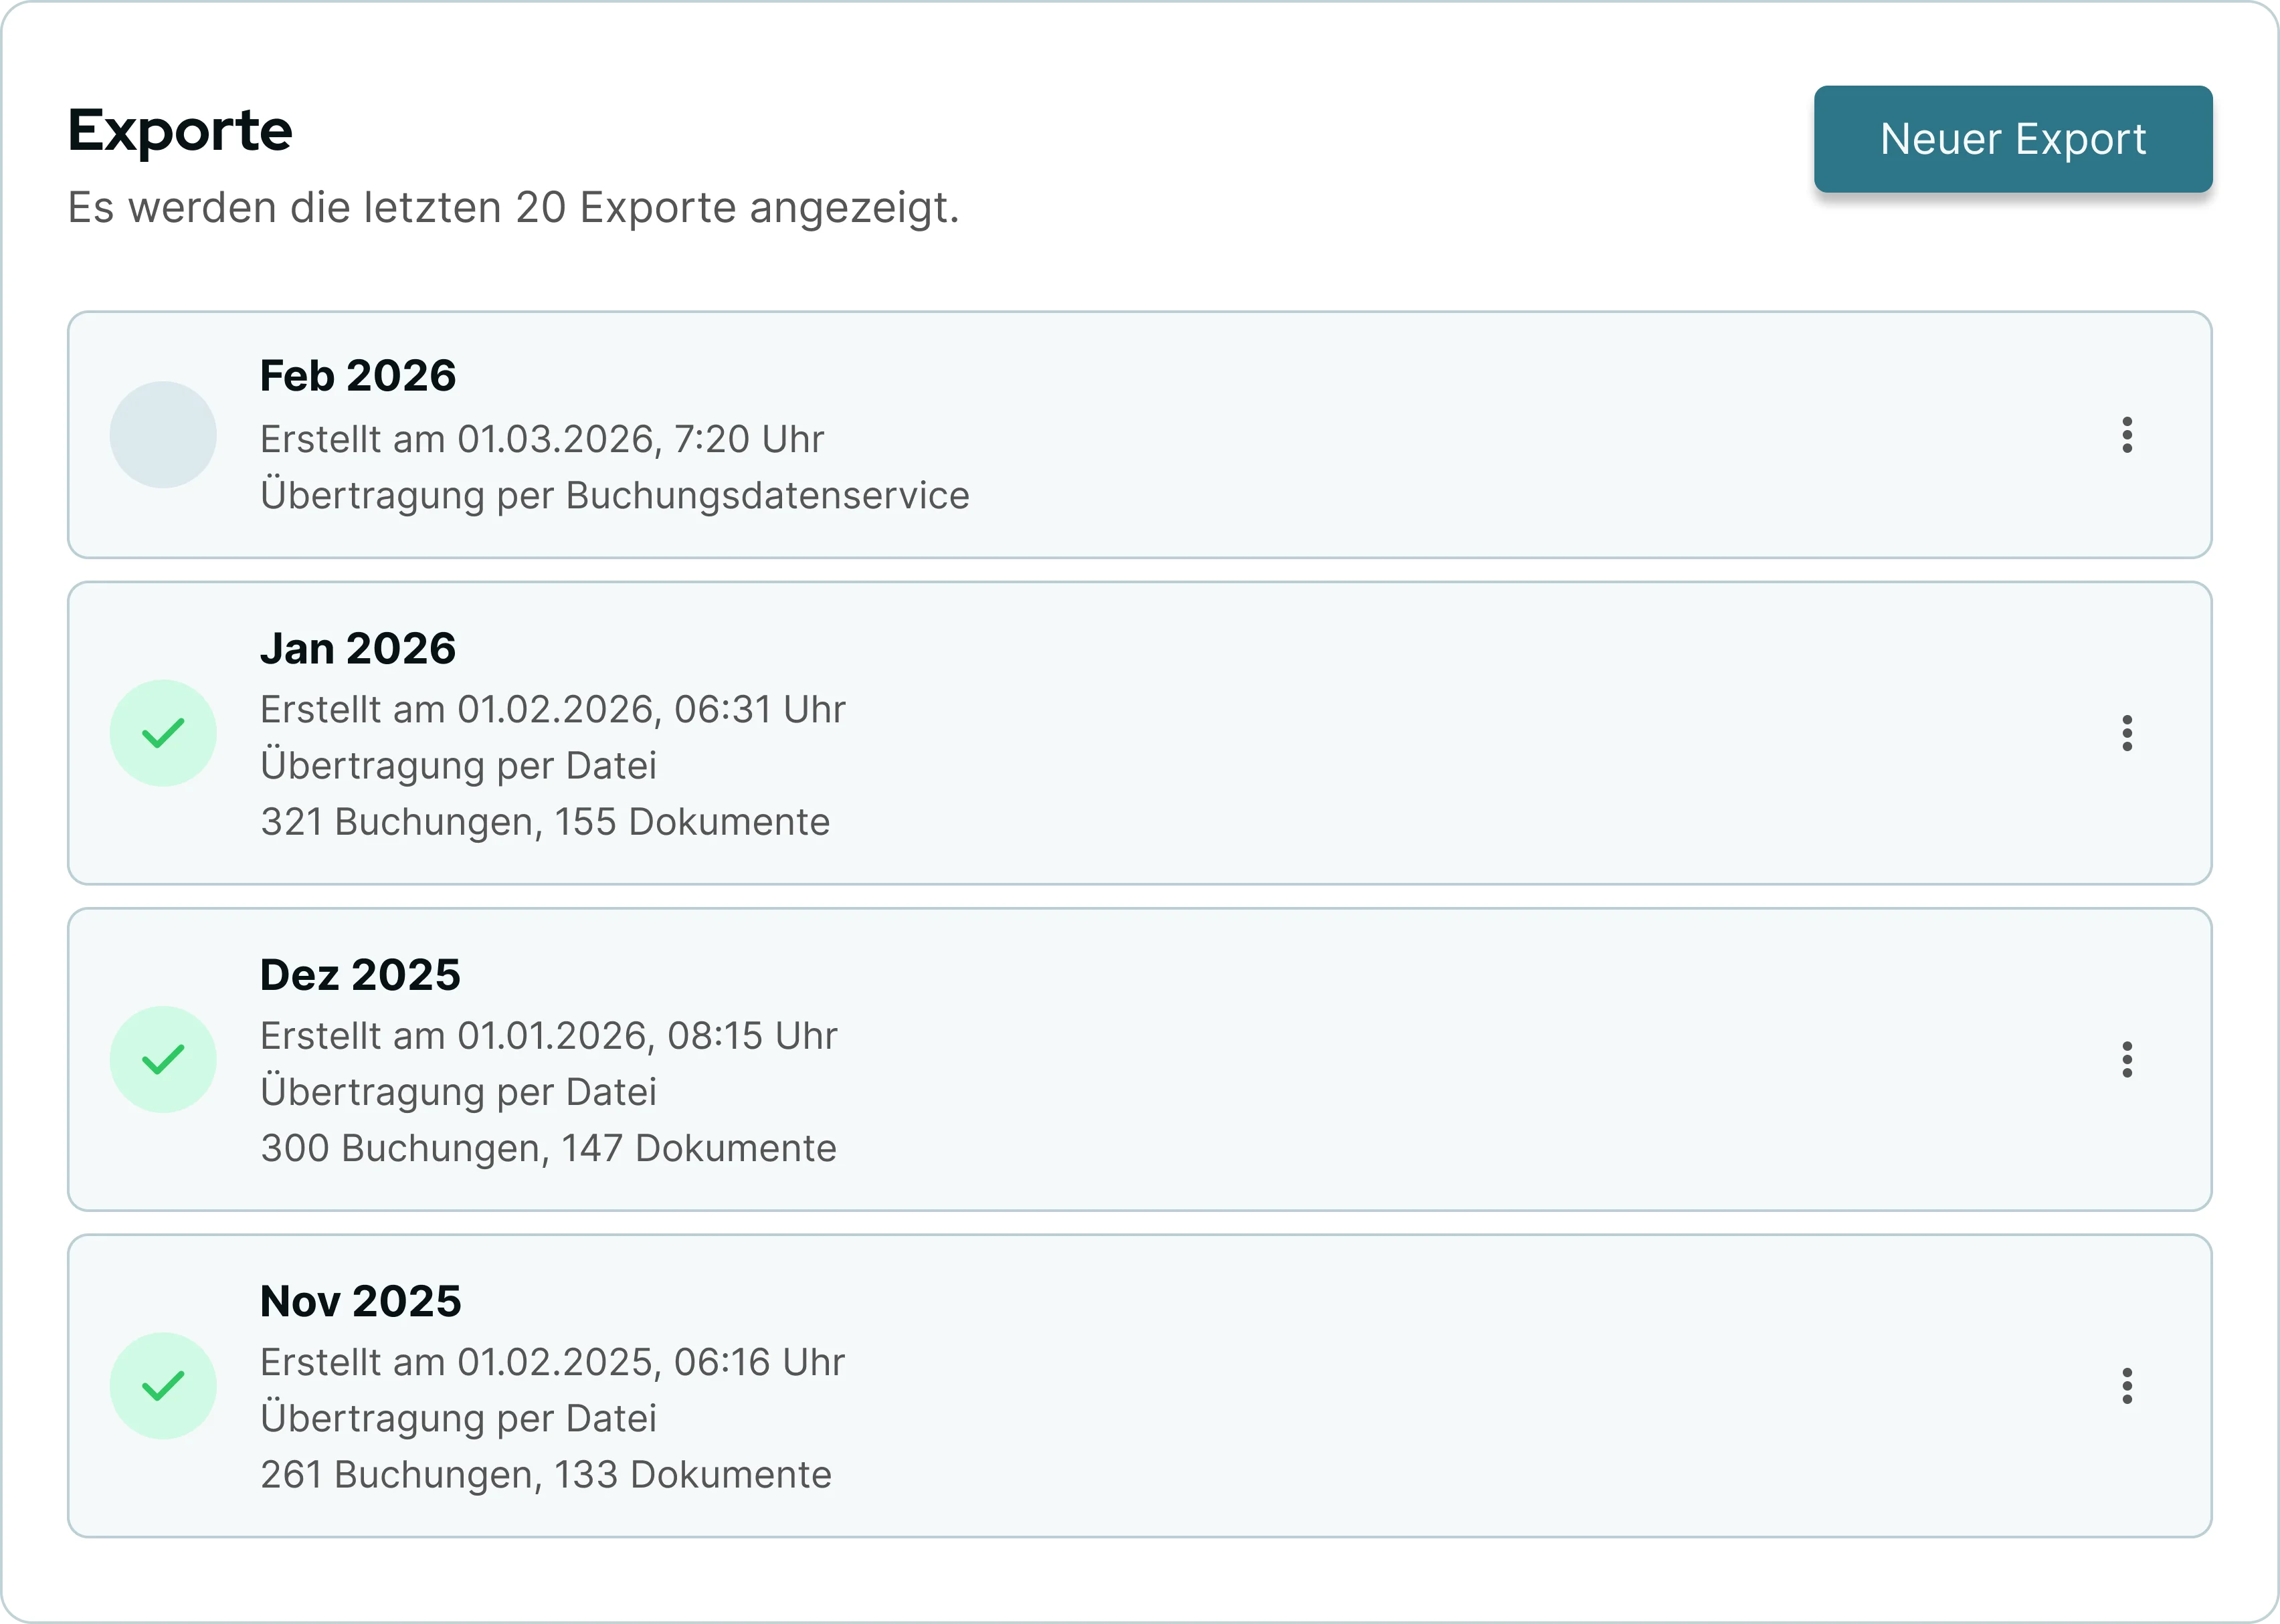2280x1624 pixels.
Task: Open the three-dot menu for Nov 2025
Action: [x=2127, y=1386]
